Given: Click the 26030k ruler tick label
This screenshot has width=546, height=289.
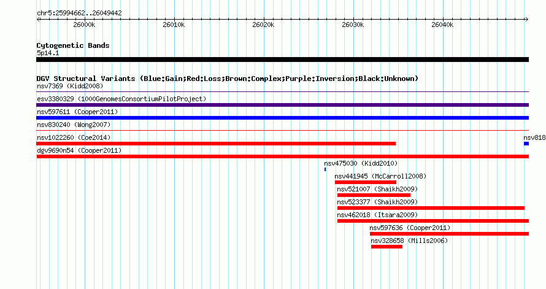Looking at the screenshot, I should point(353,25).
